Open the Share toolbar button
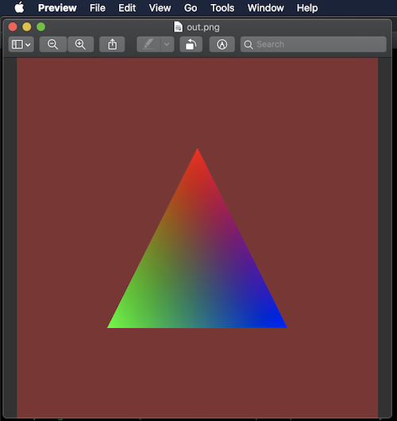 (x=112, y=44)
